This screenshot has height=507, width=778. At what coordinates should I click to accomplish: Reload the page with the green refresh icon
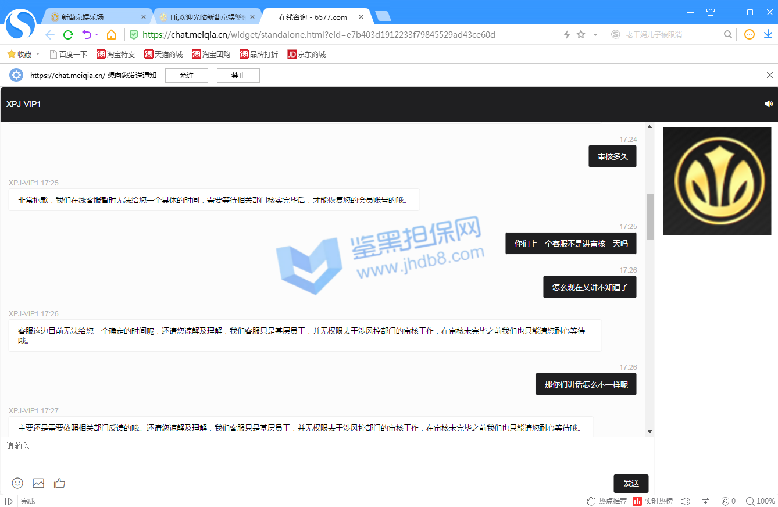(68, 35)
